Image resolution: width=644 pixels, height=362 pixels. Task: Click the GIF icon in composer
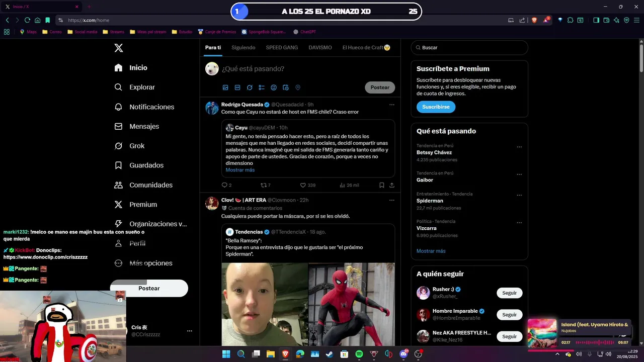pos(237,87)
